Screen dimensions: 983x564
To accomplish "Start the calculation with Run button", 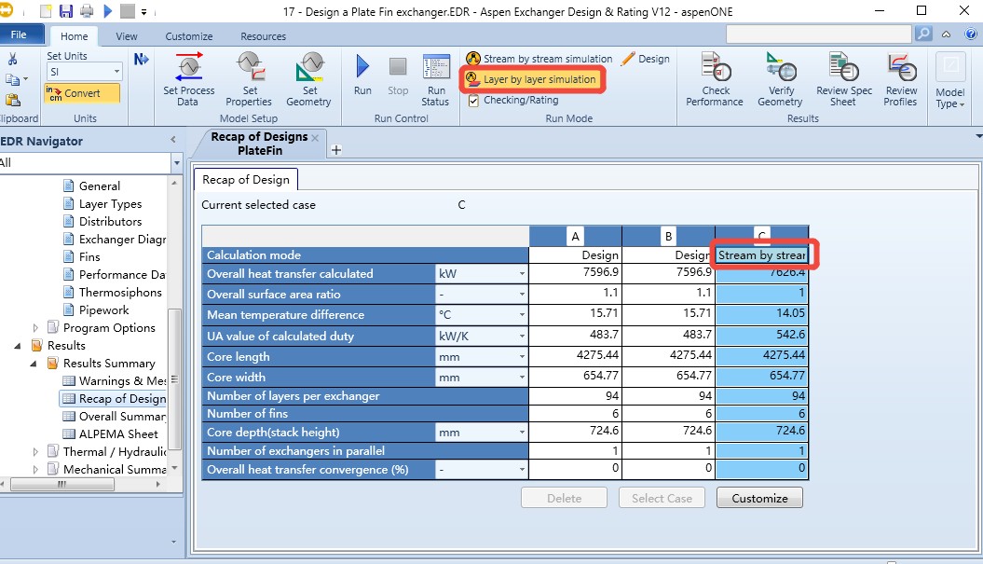I will 362,68.
